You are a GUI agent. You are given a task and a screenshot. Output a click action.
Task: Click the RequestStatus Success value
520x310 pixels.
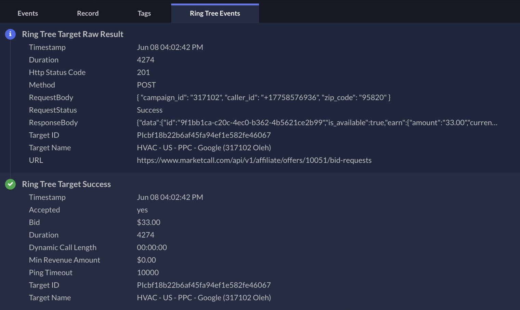coord(149,110)
